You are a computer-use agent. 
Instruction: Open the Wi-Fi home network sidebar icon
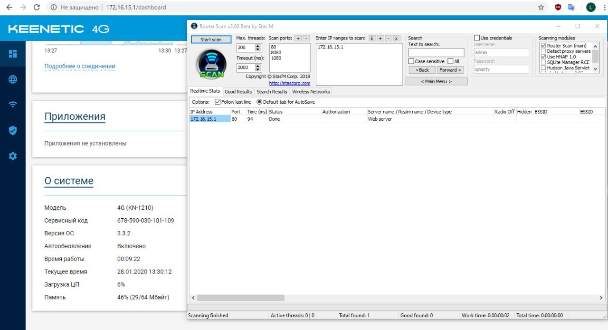pyautogui.click(x=13, y=105)
